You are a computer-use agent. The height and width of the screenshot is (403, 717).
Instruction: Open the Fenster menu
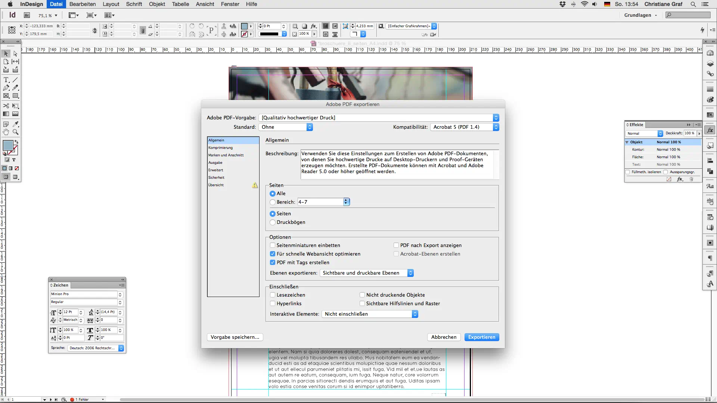point(230,4)
